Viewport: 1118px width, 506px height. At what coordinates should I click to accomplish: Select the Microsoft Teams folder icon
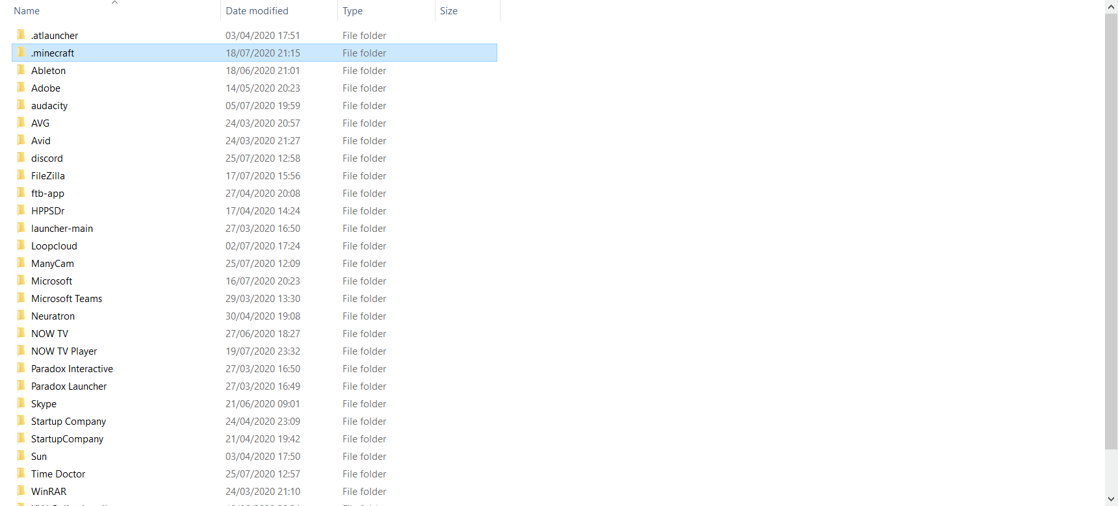[x=21, y=297]
